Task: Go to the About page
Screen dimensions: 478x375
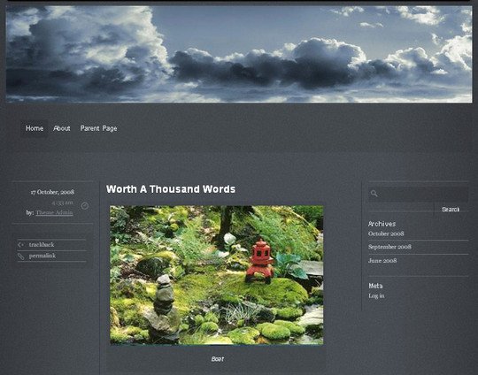Action: click(62, 128)
